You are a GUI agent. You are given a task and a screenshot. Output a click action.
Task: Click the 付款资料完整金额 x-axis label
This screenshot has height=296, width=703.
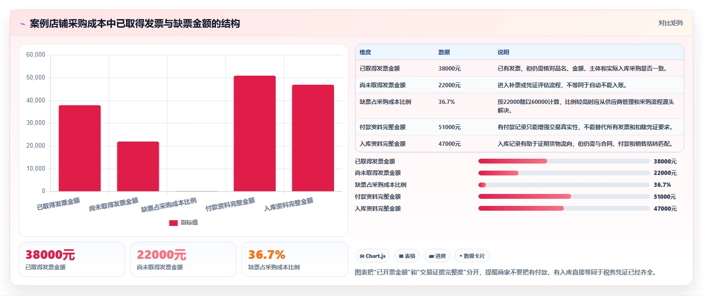(230, 204)
